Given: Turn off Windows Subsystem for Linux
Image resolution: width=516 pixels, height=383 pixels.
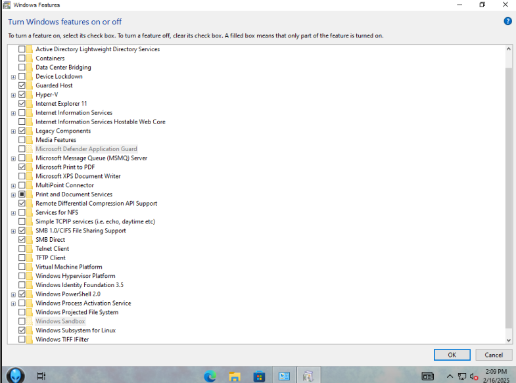Looking at the screenshot, I should (x=22, y=330).
